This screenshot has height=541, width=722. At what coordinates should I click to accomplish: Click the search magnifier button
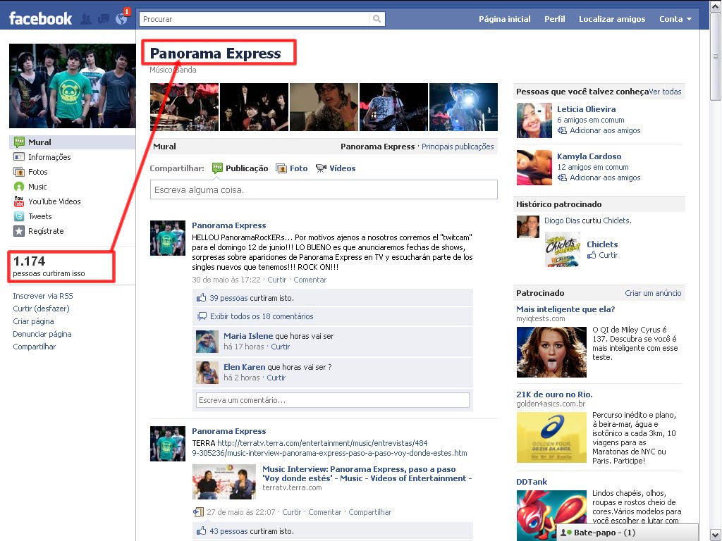pyautogui.click(x=377, y=19)
